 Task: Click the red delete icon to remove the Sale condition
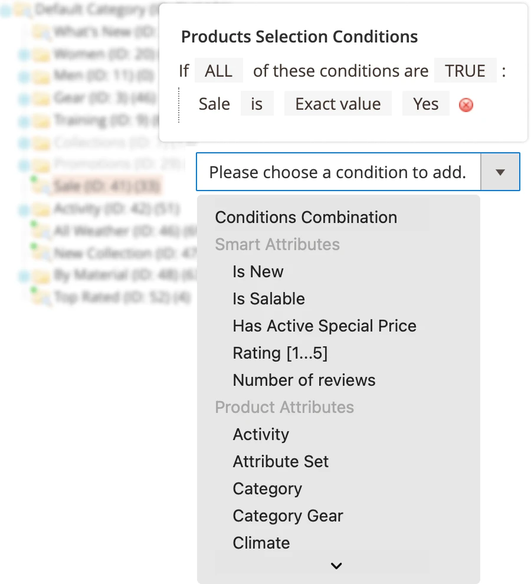coord(466,104)
